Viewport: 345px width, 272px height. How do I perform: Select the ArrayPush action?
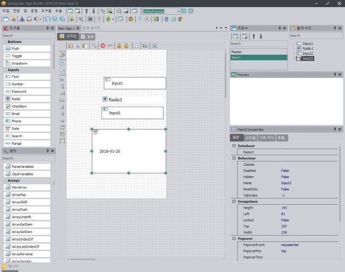coord(27,210)
